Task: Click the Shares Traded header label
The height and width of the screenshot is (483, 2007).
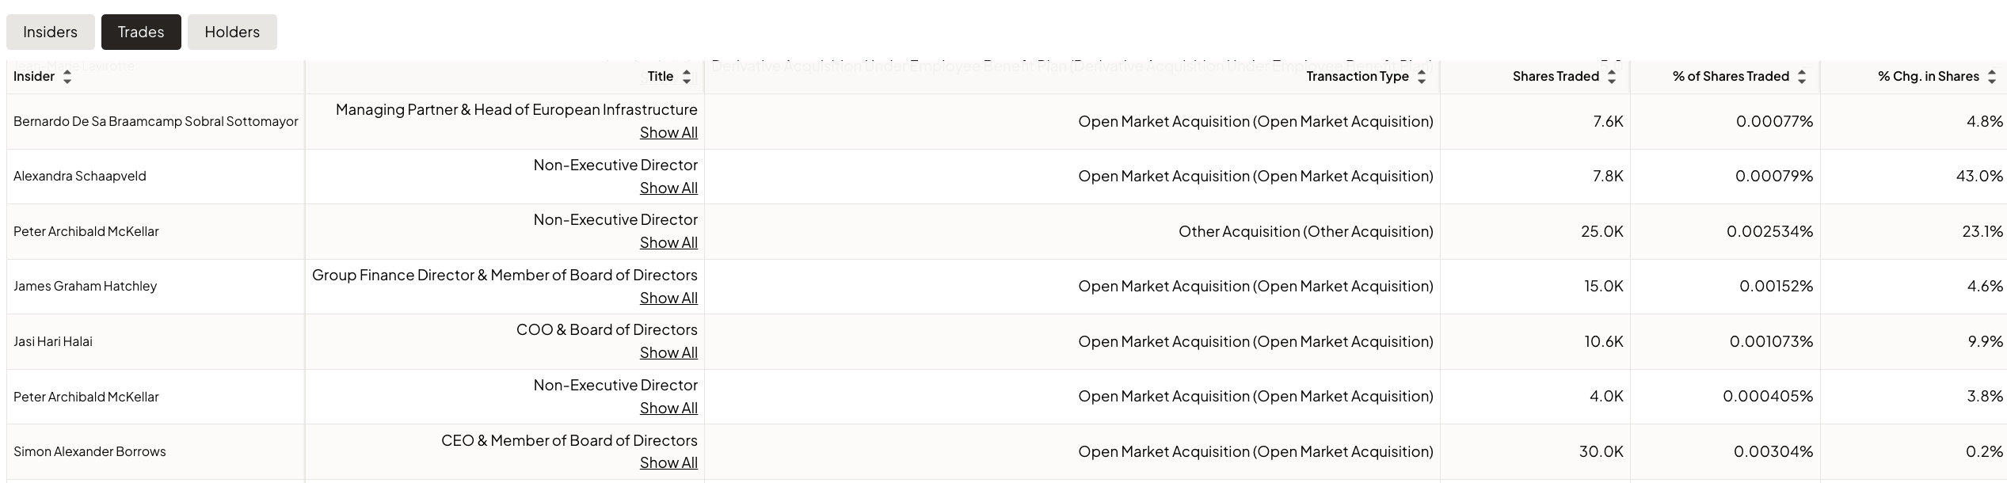Action: (1556, 76)
